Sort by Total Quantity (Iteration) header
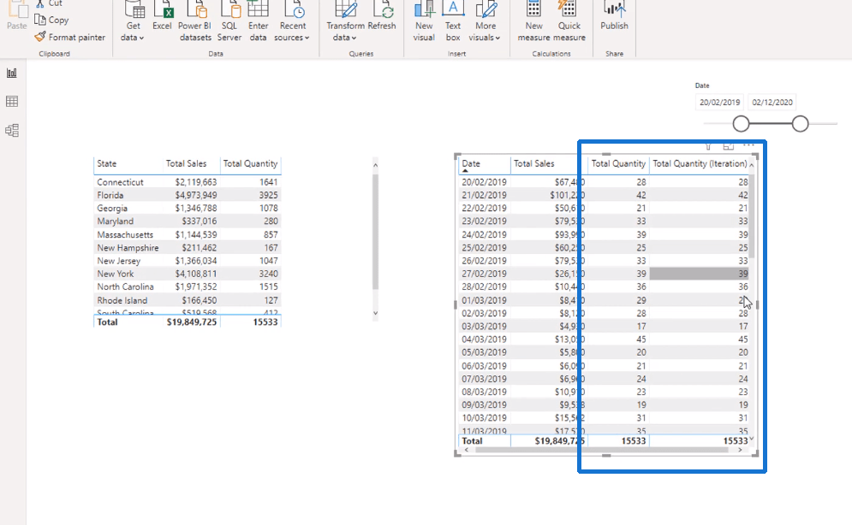The width and height of the screenshot is (852, 525). 700,163
